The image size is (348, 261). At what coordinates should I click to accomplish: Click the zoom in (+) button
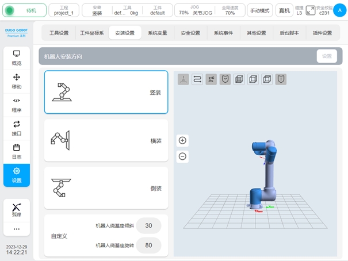pos(182,140)
